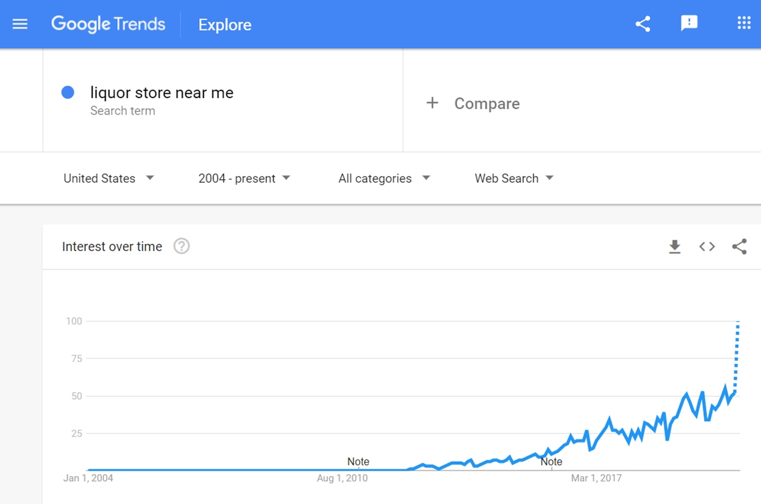Open the hamburger main menu
The image size is (761, 504).
pyautogui.click(x=20, y=24)
